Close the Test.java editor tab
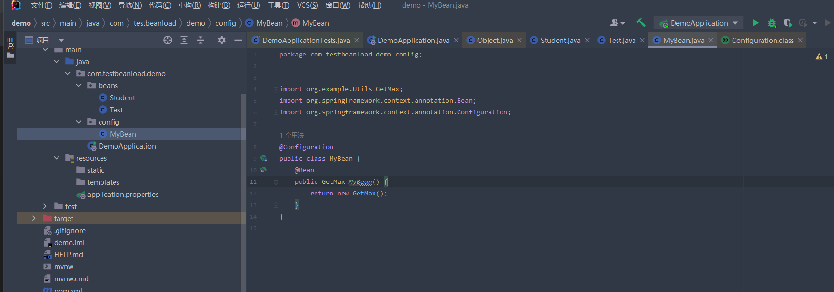 pos(642,40)
